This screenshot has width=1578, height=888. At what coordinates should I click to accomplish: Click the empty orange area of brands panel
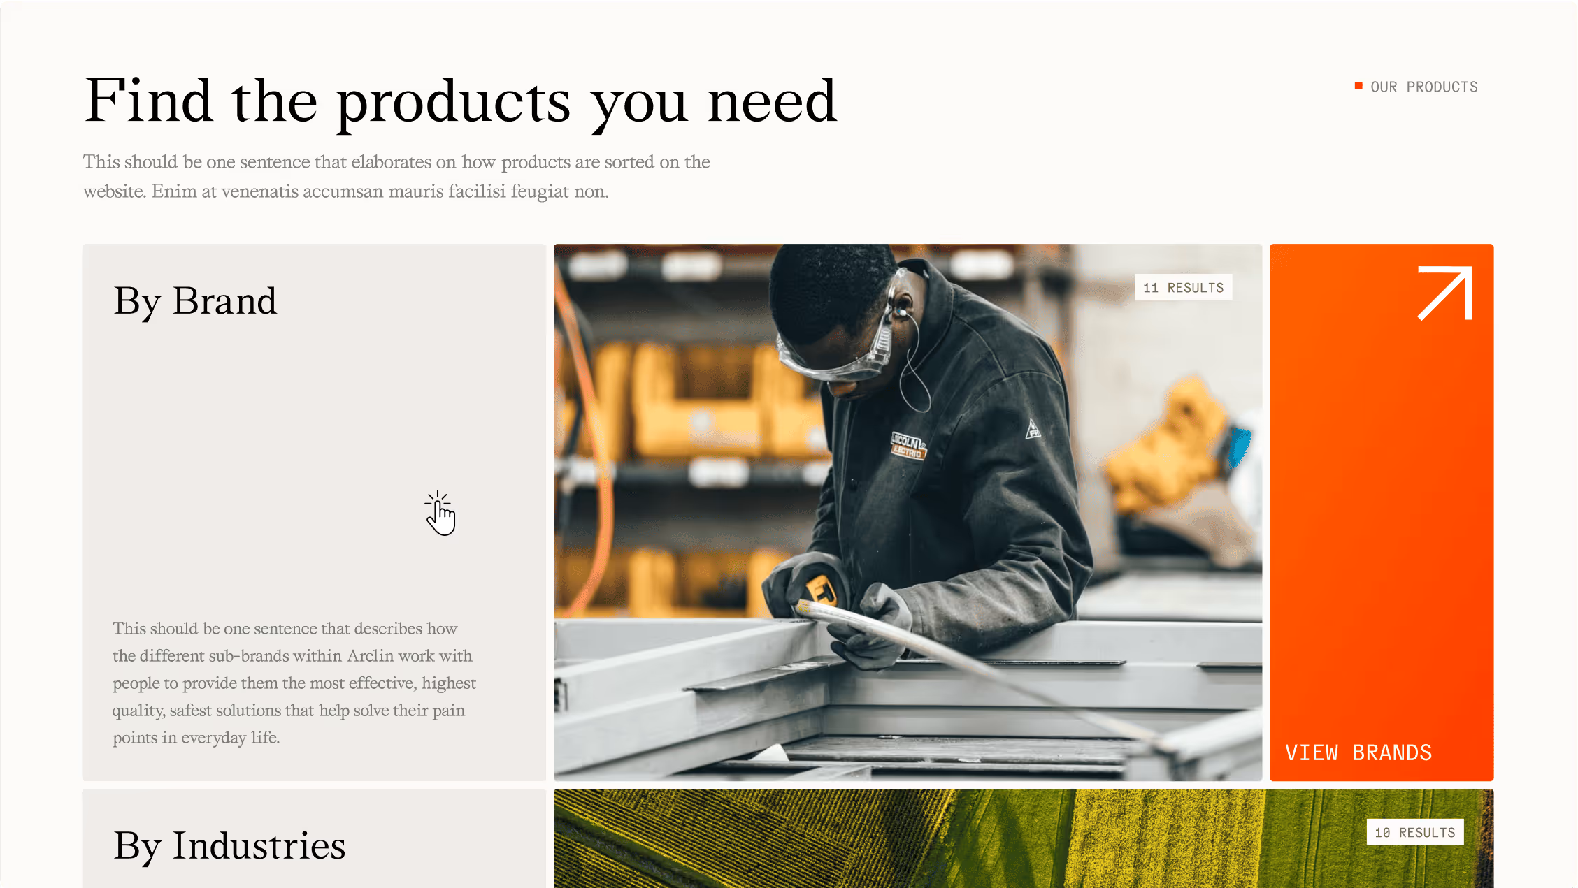click(1381, 524)
